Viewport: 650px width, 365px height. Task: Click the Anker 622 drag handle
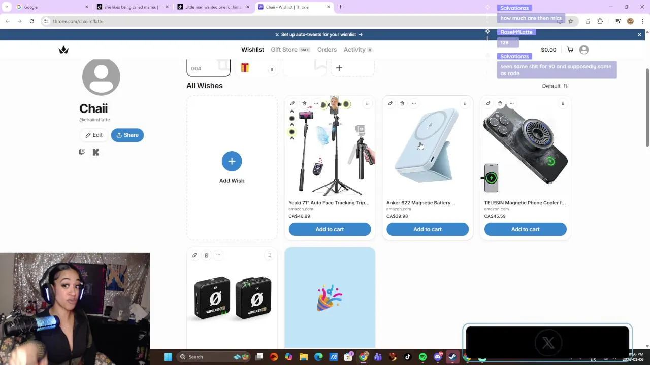(465, 103)
